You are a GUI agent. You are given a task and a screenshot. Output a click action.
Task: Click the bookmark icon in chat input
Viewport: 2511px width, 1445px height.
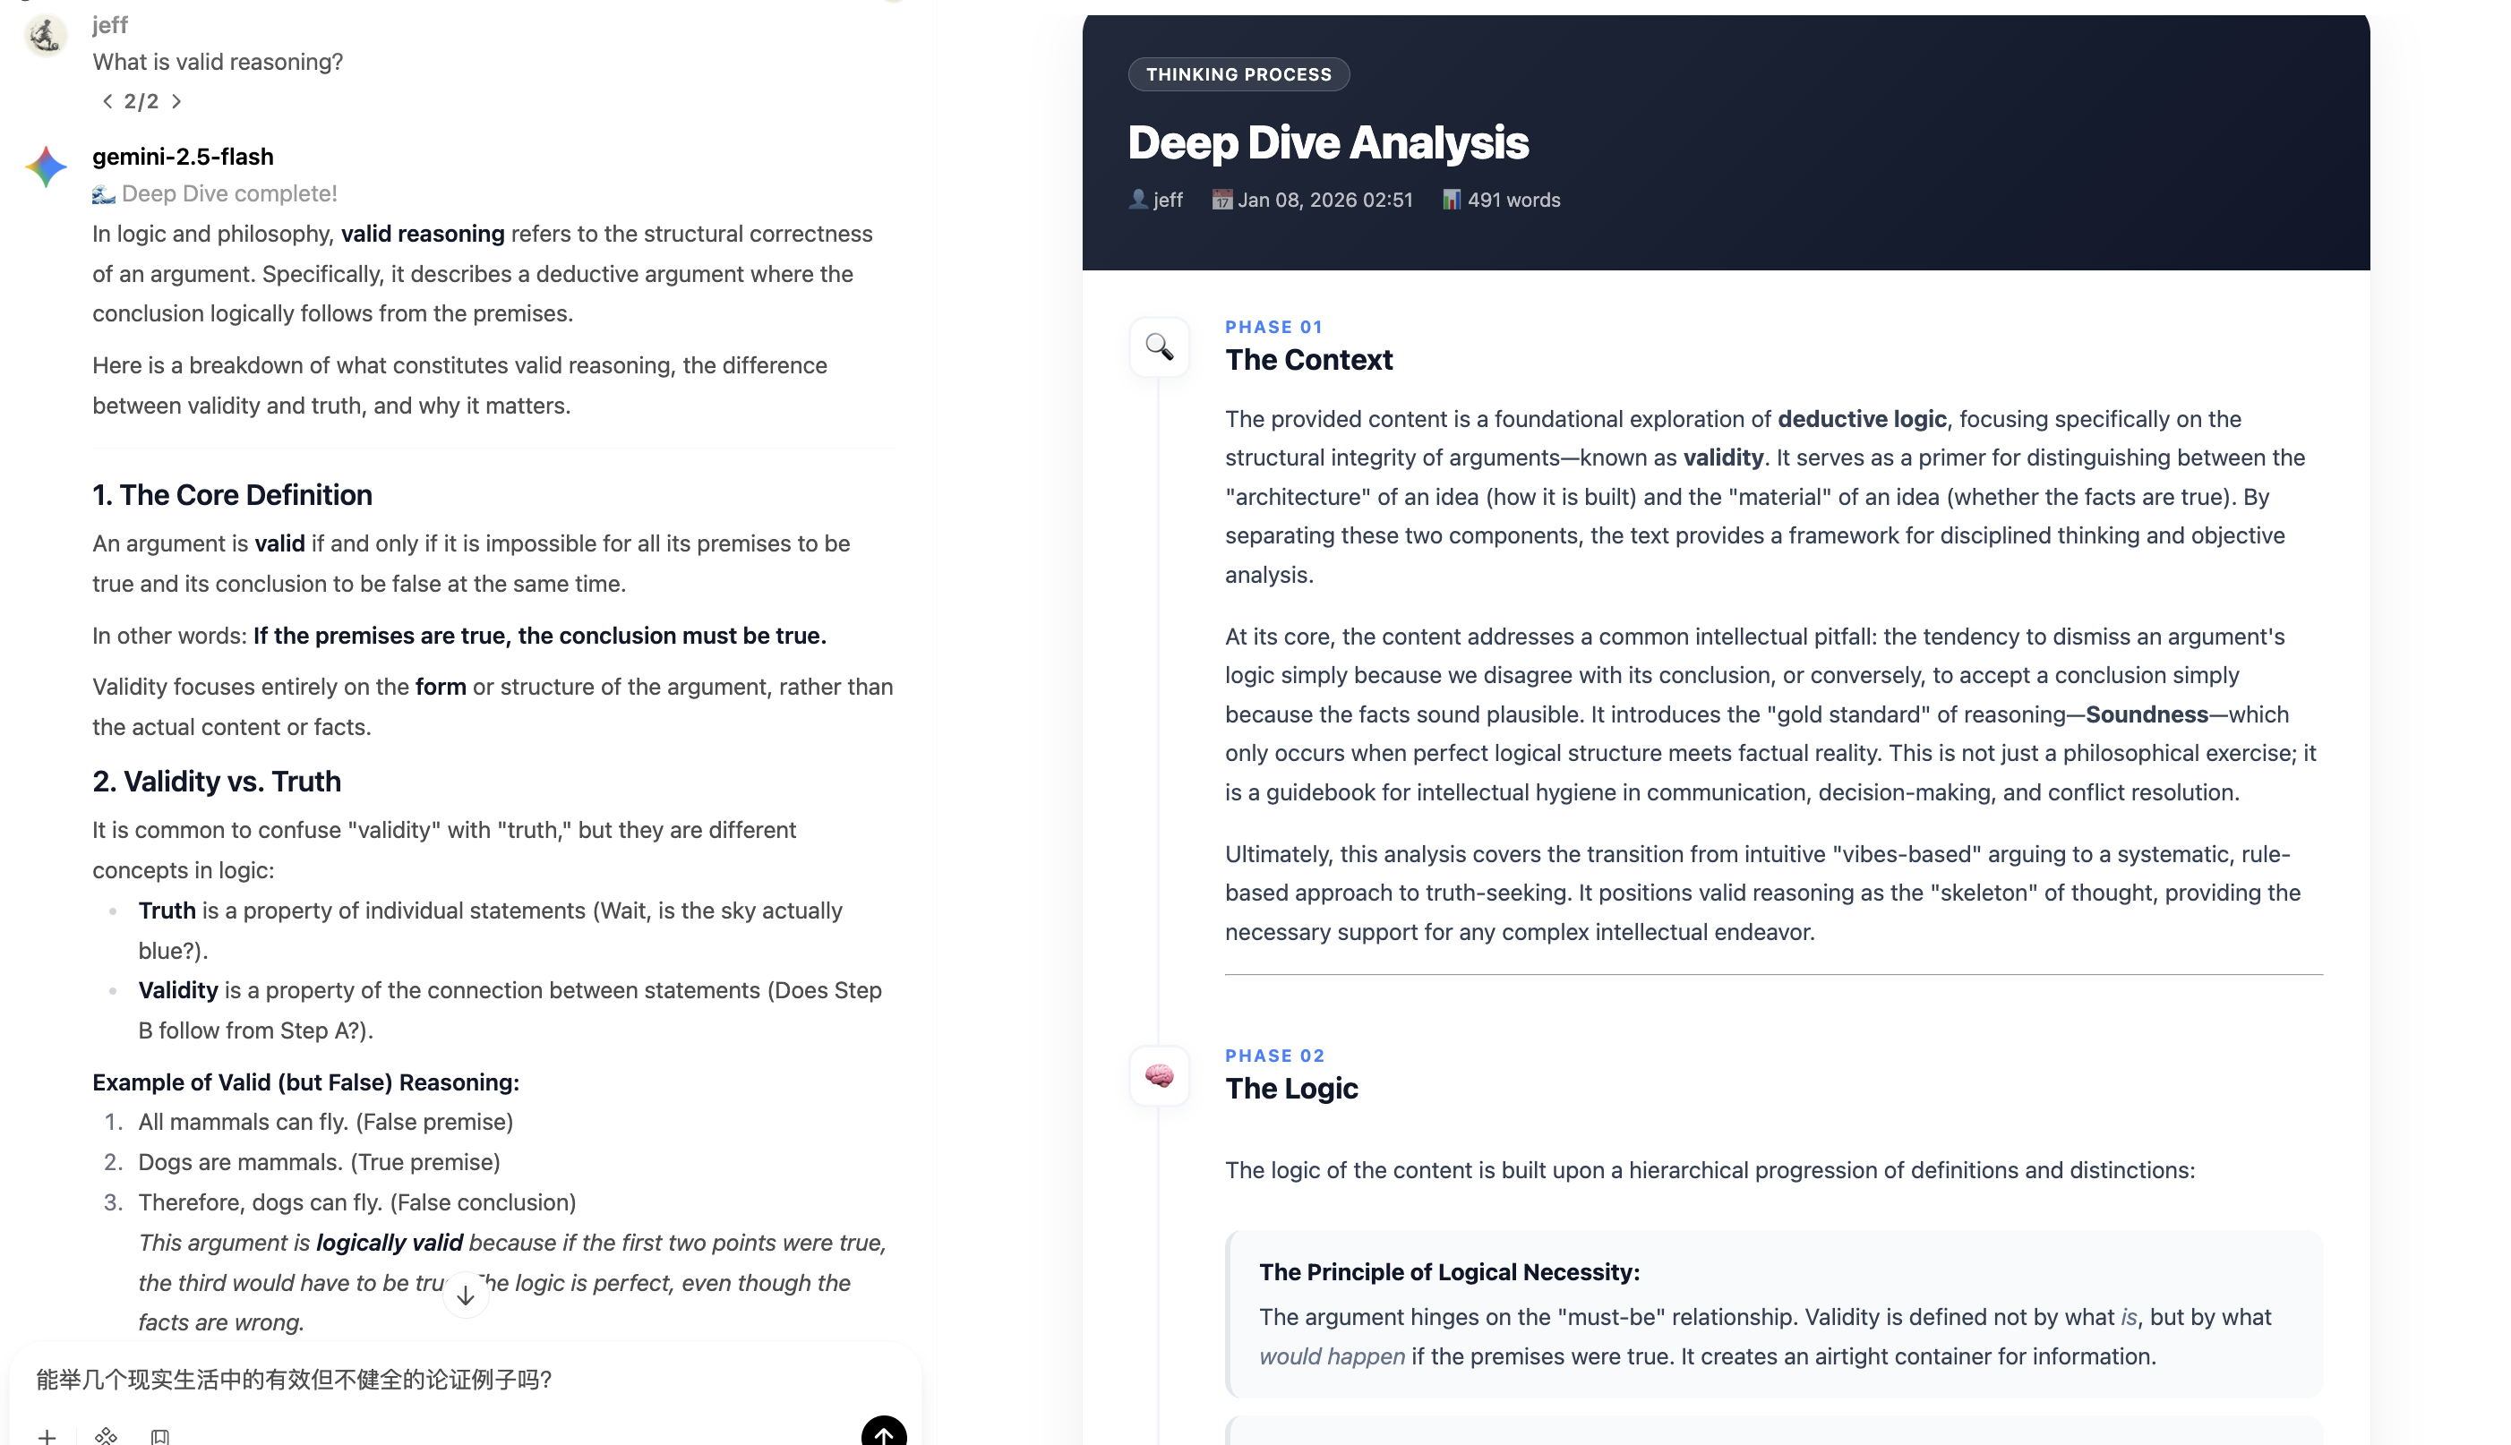pos(159,1435)
